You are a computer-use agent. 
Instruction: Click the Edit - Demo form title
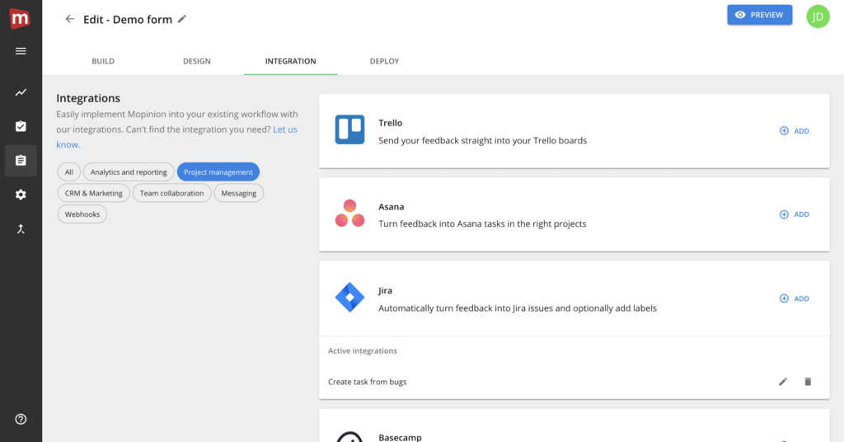(128, 20)
